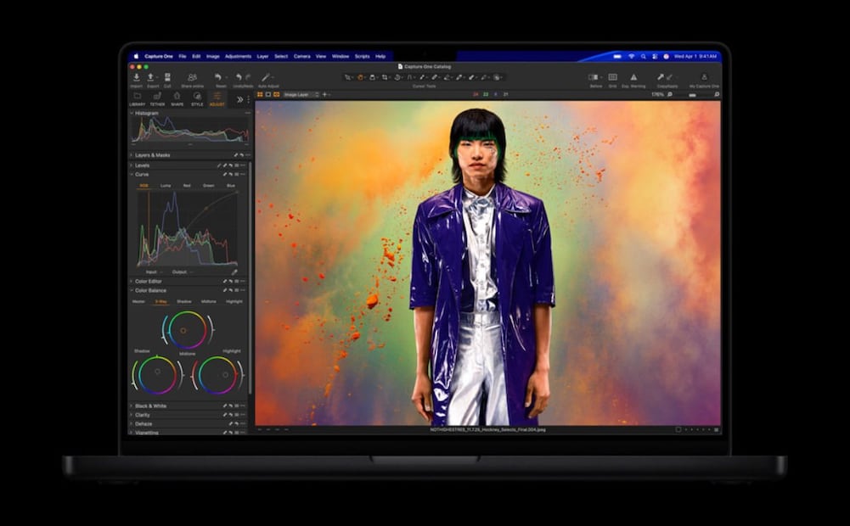The width and height of the screenshot is (850, 526).
Task: Click the Export icon in the toolbar
Action: point(150,78)
